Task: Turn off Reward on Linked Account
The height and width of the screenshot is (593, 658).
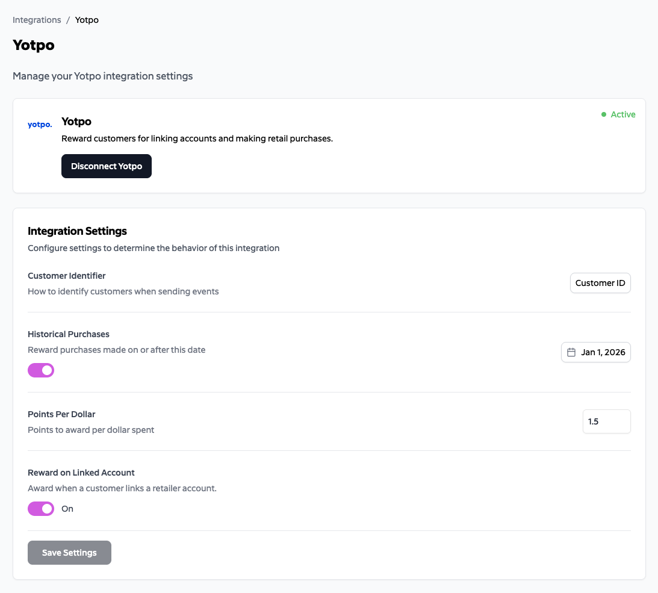Action: (40, 509)
